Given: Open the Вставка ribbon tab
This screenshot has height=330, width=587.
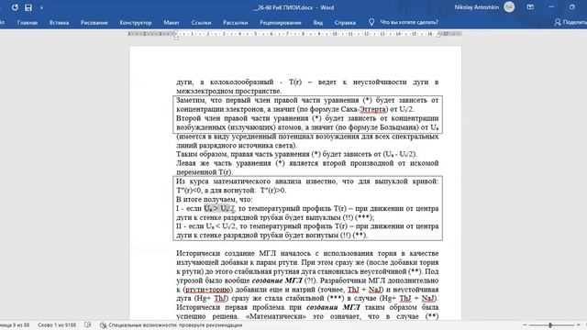Looking at the screenshot, I should pyautogui.click(x=59, y=22).
